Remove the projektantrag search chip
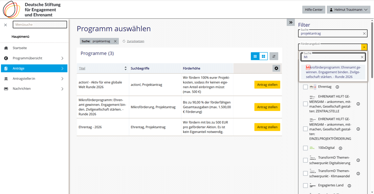This screenshot has width=374, height=194. 115,41
